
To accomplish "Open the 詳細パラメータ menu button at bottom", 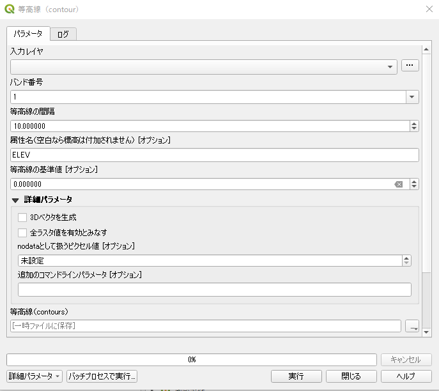I will click(x=35, y=376).
